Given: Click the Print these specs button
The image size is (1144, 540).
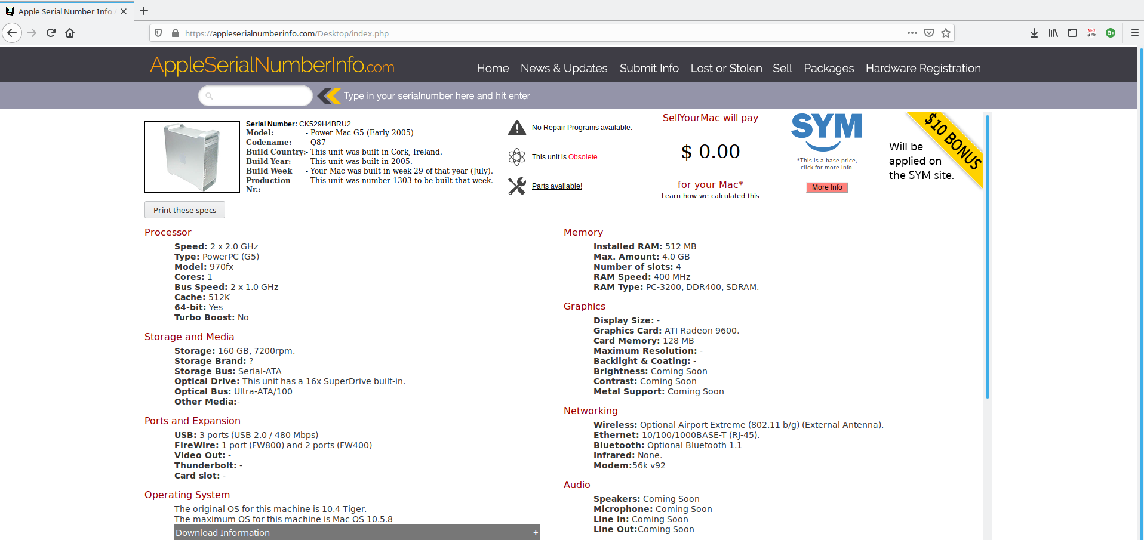Looking at the screenshot, I should click(x=184, y=210).
